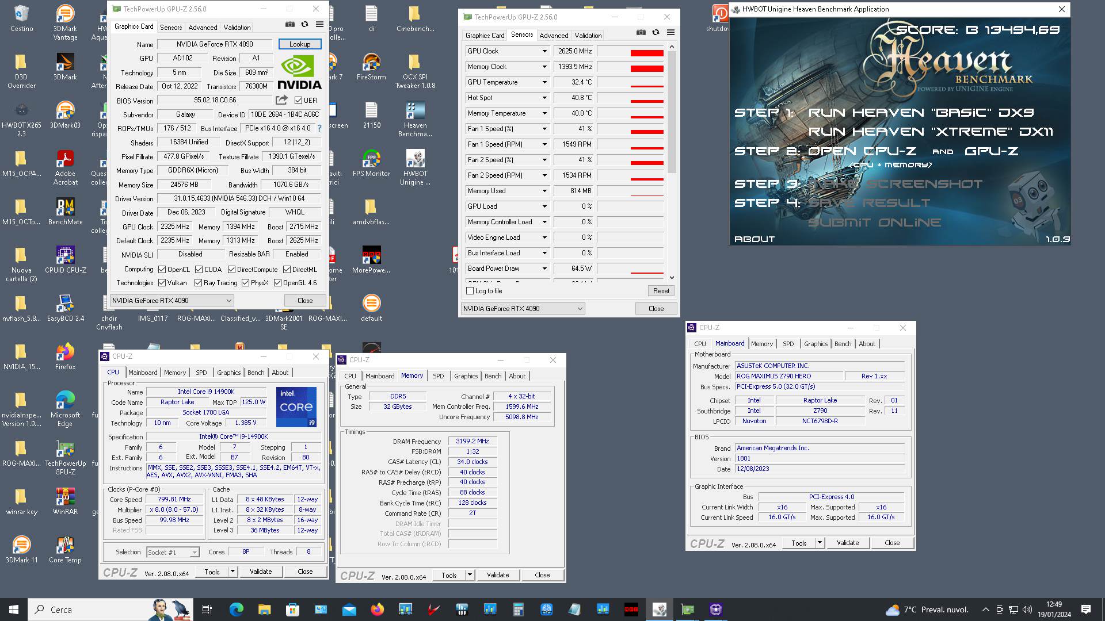Open the 3DMark Vantage desktop icon

[65, 23]
